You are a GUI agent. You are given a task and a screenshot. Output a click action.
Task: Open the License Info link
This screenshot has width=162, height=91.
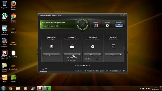click(x=104, y=71)
